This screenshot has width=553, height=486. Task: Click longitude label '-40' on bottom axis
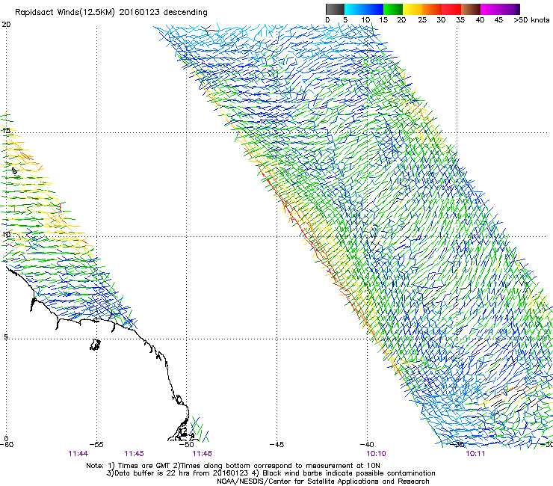point(367,444)
